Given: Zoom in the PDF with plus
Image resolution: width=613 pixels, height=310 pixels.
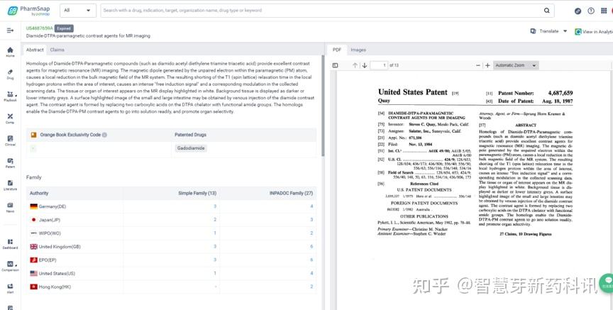Looking at the screenshot, I should click(487, 65).
